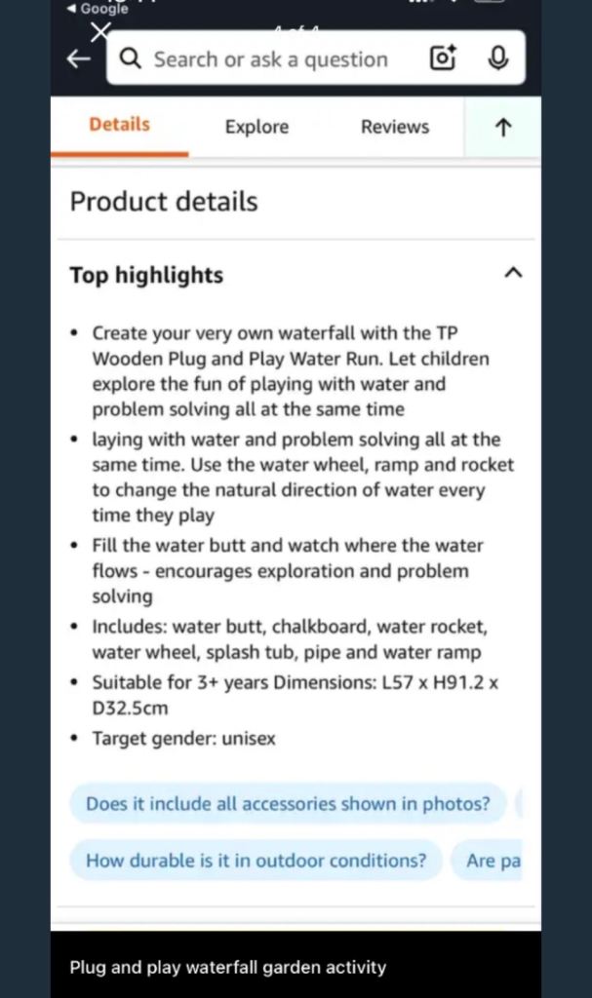Open the Reviews tab
The image size is (592, 998).
pos(395,127)
